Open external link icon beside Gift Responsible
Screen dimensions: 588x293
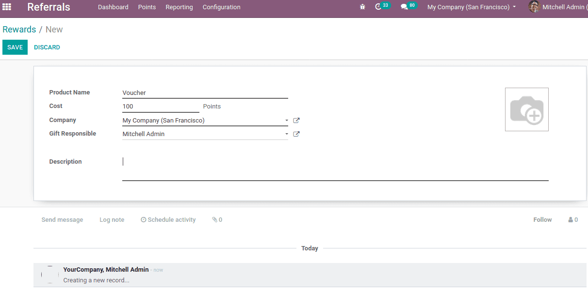click(296, 134)
